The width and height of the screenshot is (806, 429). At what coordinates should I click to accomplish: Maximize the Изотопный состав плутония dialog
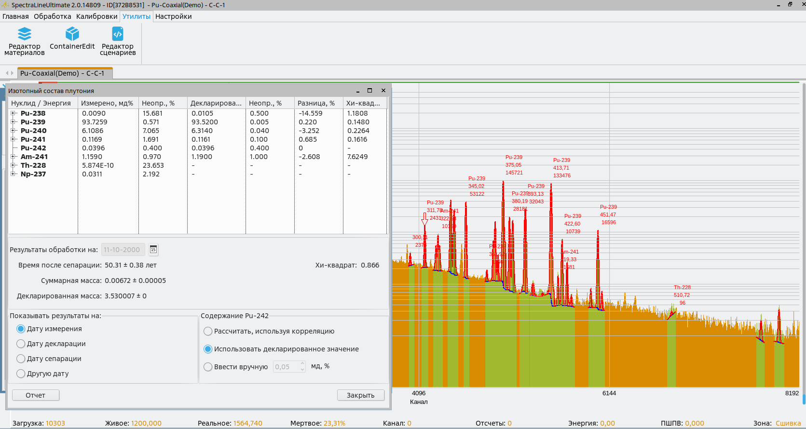coord(370,91)
